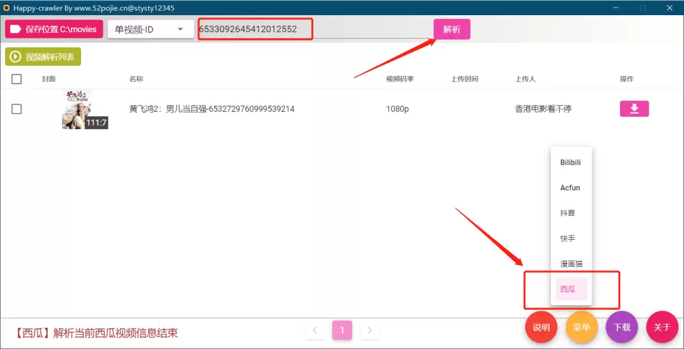Open the 黄飞鸿2 cover thumbnail

[85, 109]
